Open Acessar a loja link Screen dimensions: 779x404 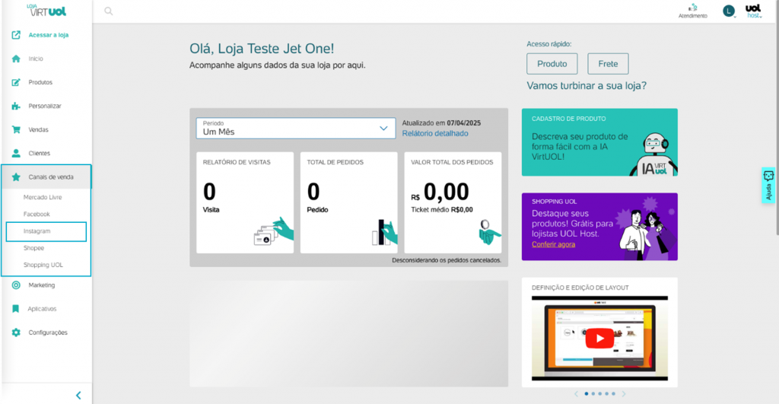click(x=48, y=35)
